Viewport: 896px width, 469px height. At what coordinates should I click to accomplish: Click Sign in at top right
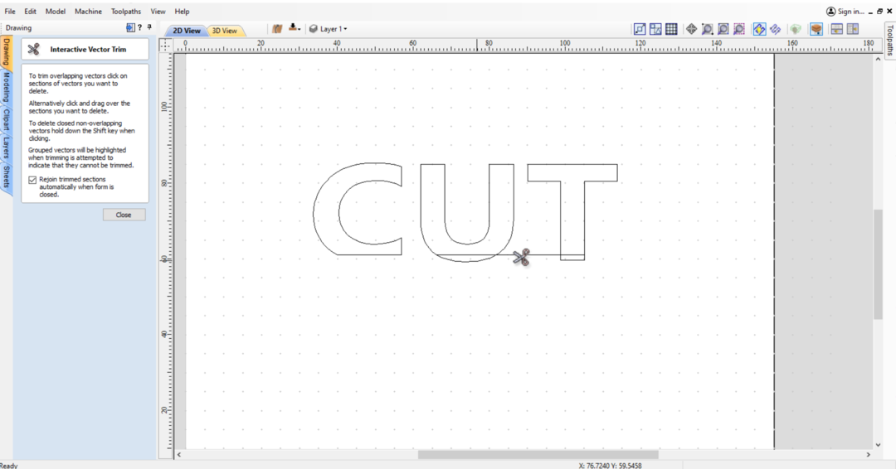(x=845, y=12)
